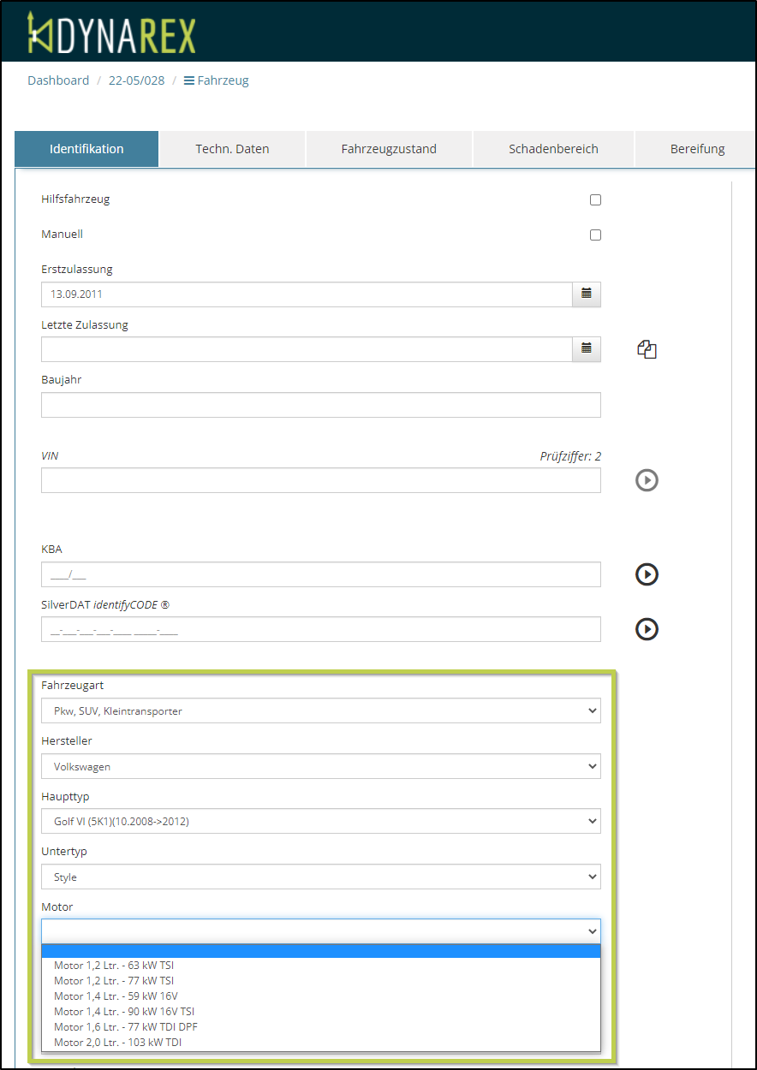Run the KBA lookup play button
The width and height of the screenshot is (757, 1070).
click(x=647, y=574)
